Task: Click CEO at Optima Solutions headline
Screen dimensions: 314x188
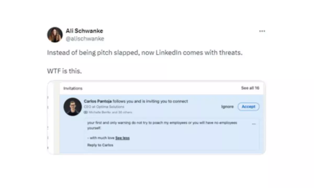Action: tap(104, 107)
